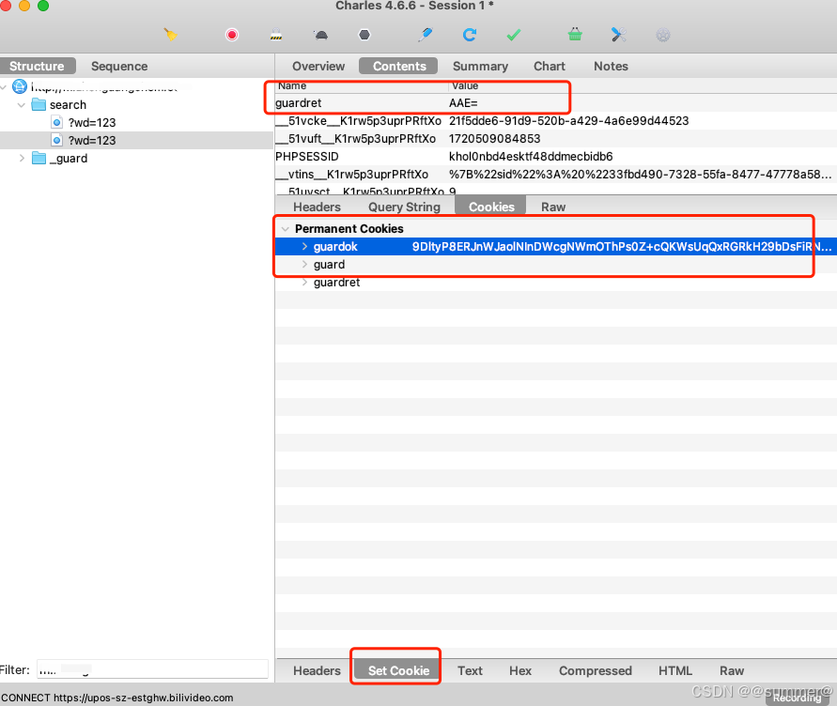Expand the guardok cookie row

click(x=305, y=247)
